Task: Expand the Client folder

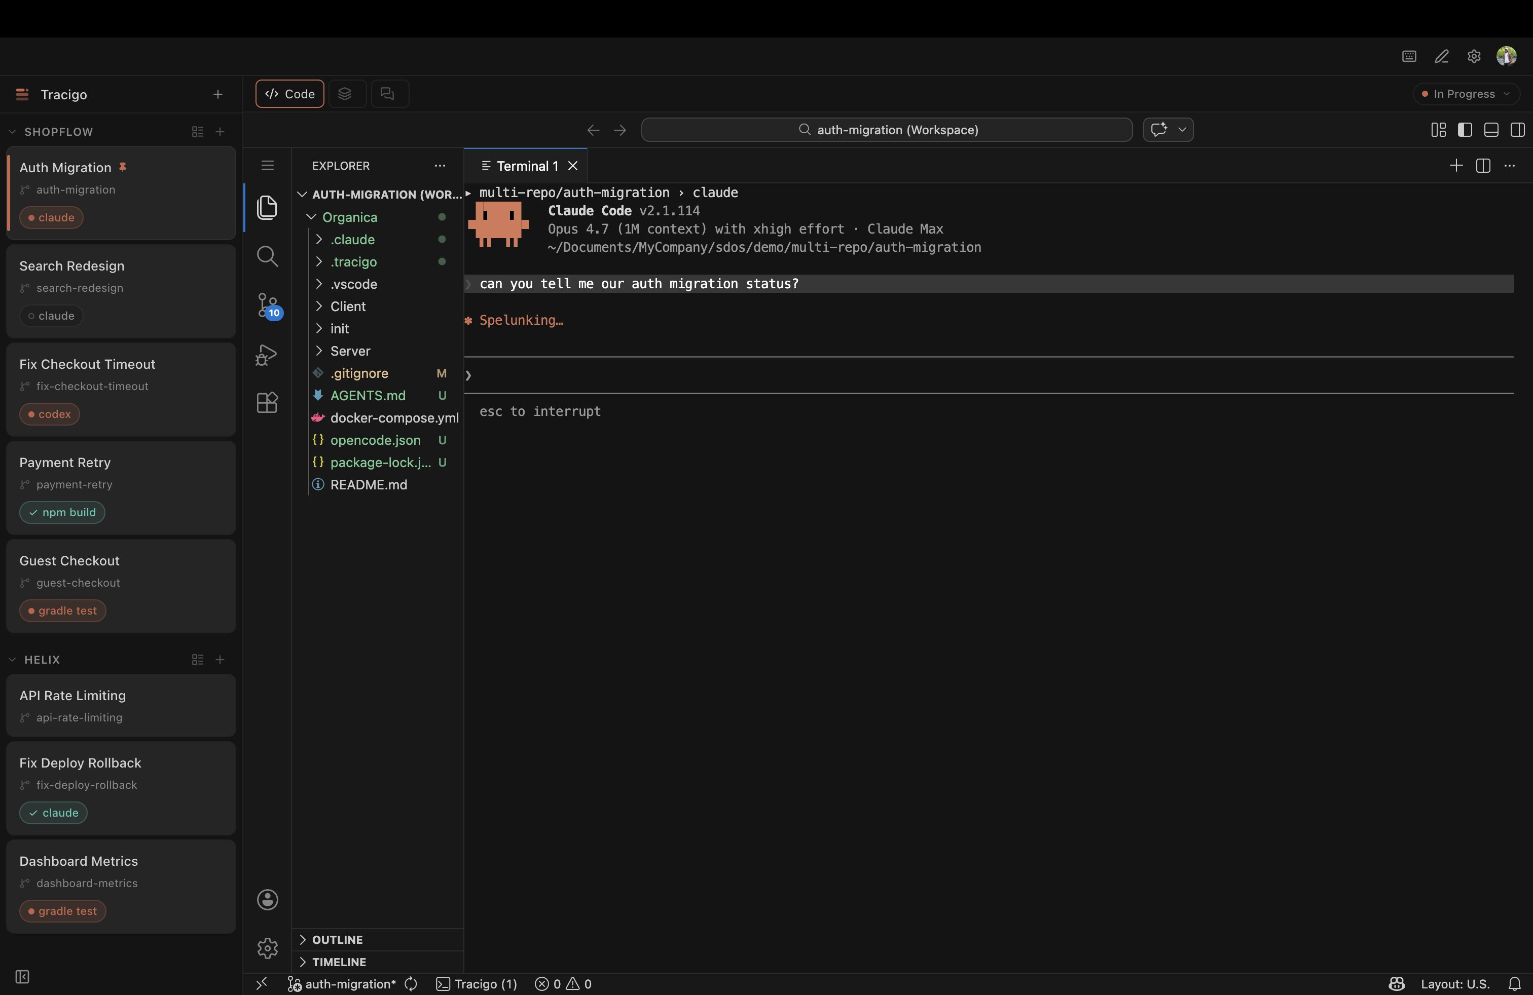Action: point(319,307)
